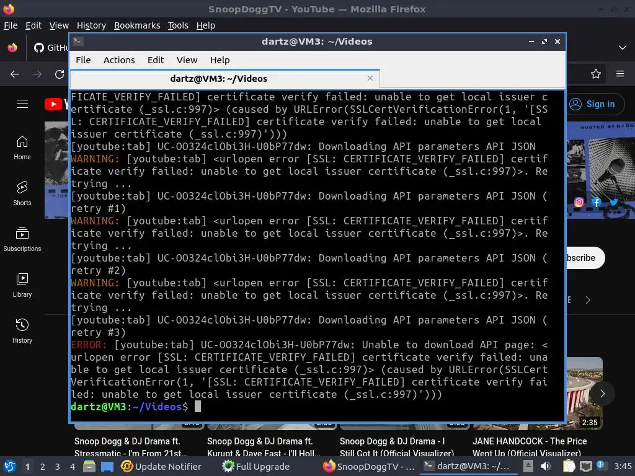Advance the video shelf with next arrow
This screenshot has width=635, height=476.
pyautogui.click(x=602, y=394)
